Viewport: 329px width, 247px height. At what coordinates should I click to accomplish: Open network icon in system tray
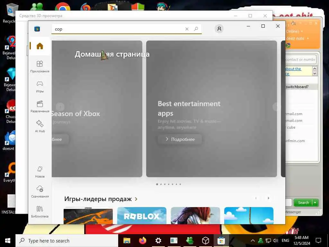[268, 241]
